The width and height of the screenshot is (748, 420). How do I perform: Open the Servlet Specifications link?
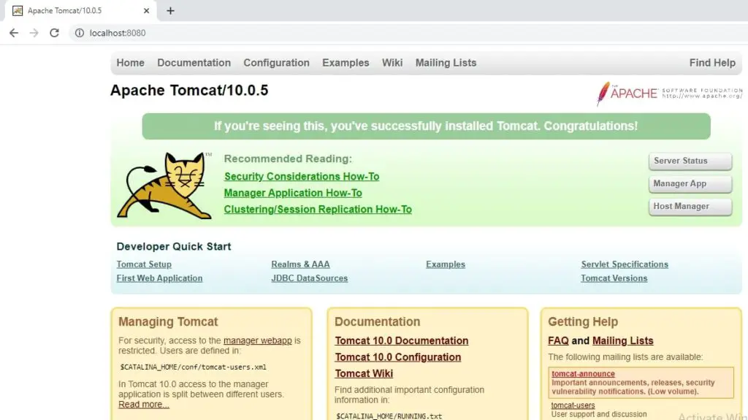pos(625,264)
